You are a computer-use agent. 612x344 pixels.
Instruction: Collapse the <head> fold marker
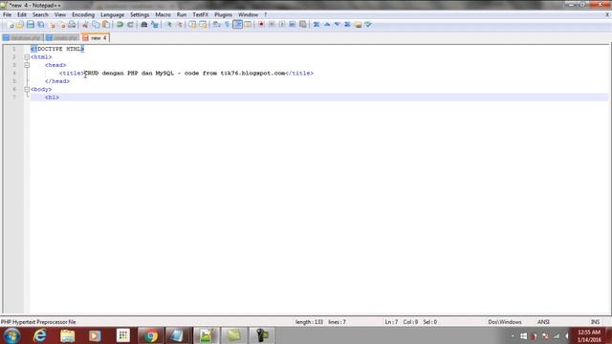27,65
